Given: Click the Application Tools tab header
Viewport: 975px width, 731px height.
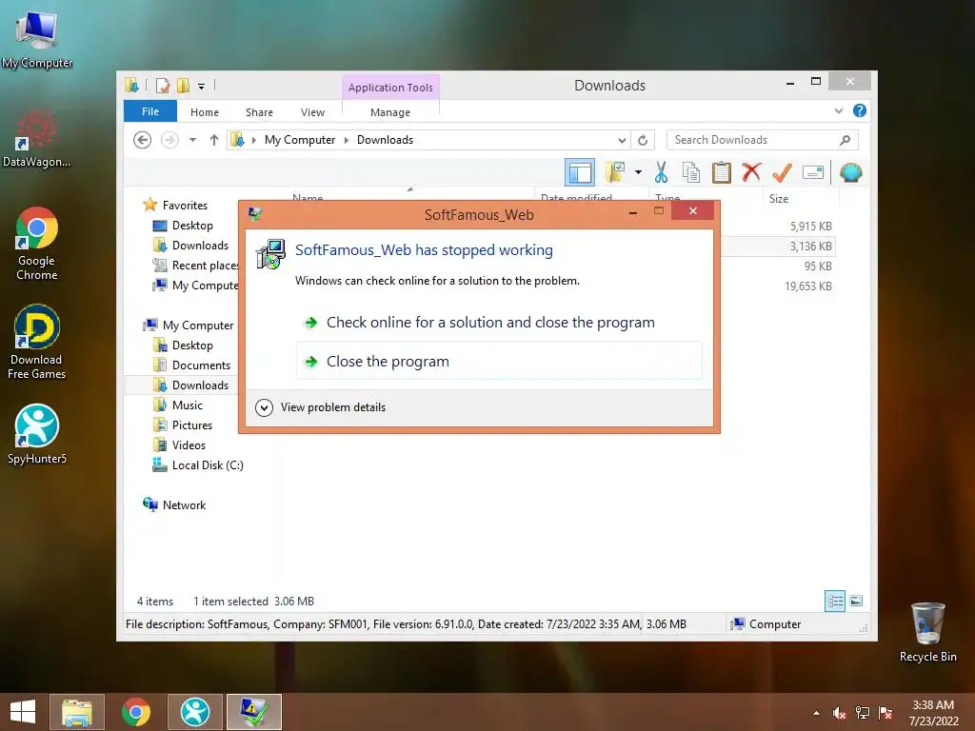Looking at the screenshot, I should (390, 88).
